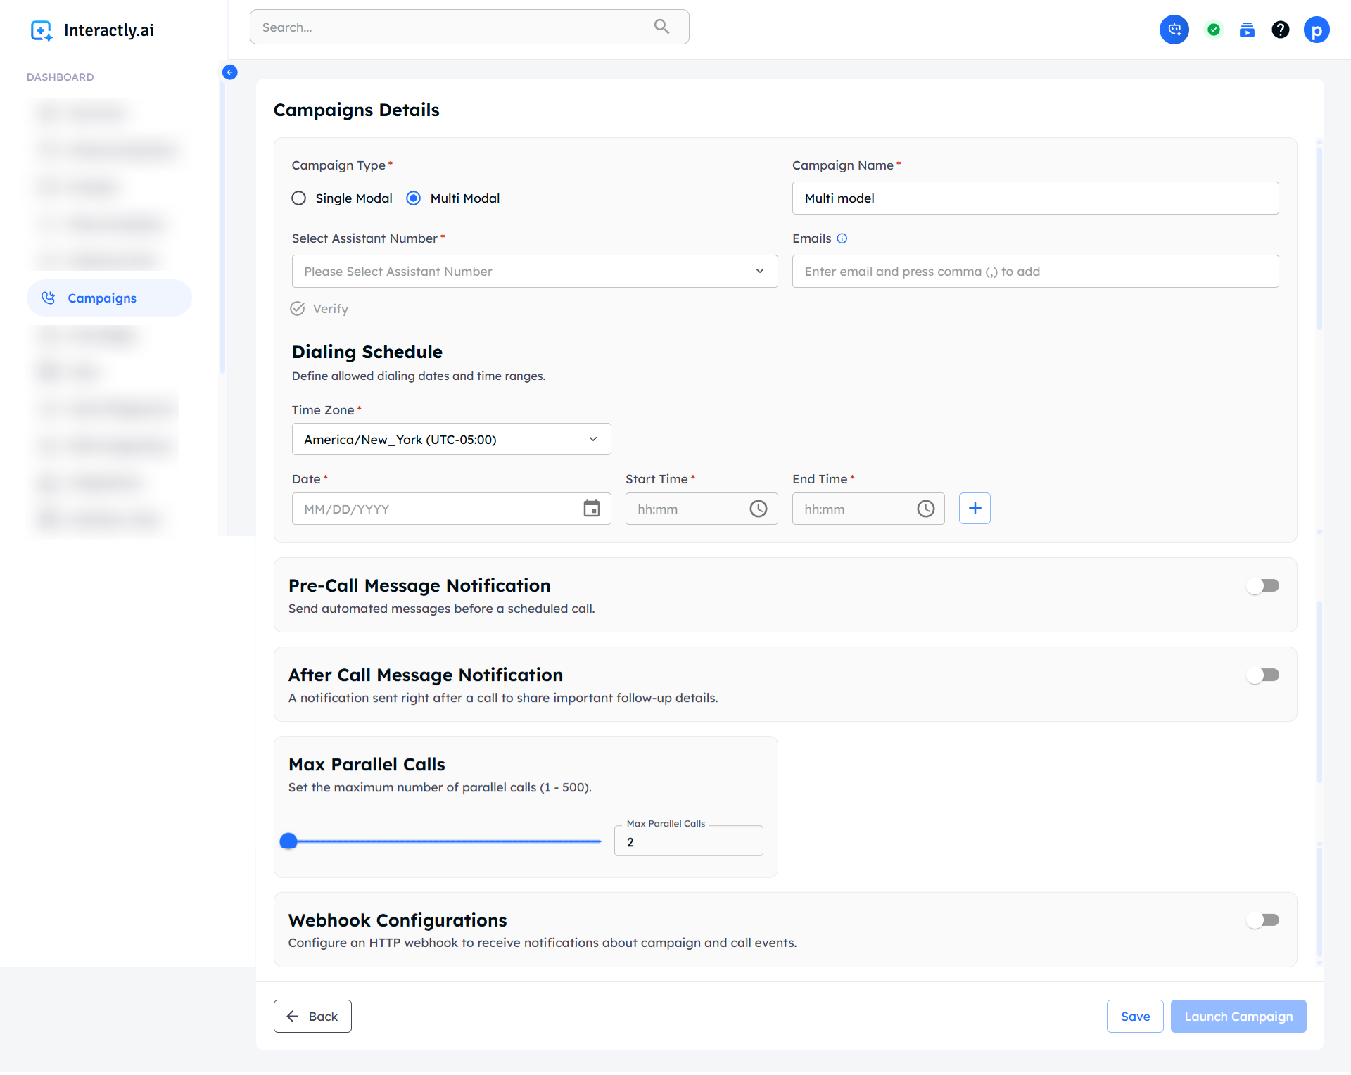This screenshot has width=1351, height=1075.
Task: Collapse the sidebar with arrow button
Action: pyautogui.click(x=229, y=72)
